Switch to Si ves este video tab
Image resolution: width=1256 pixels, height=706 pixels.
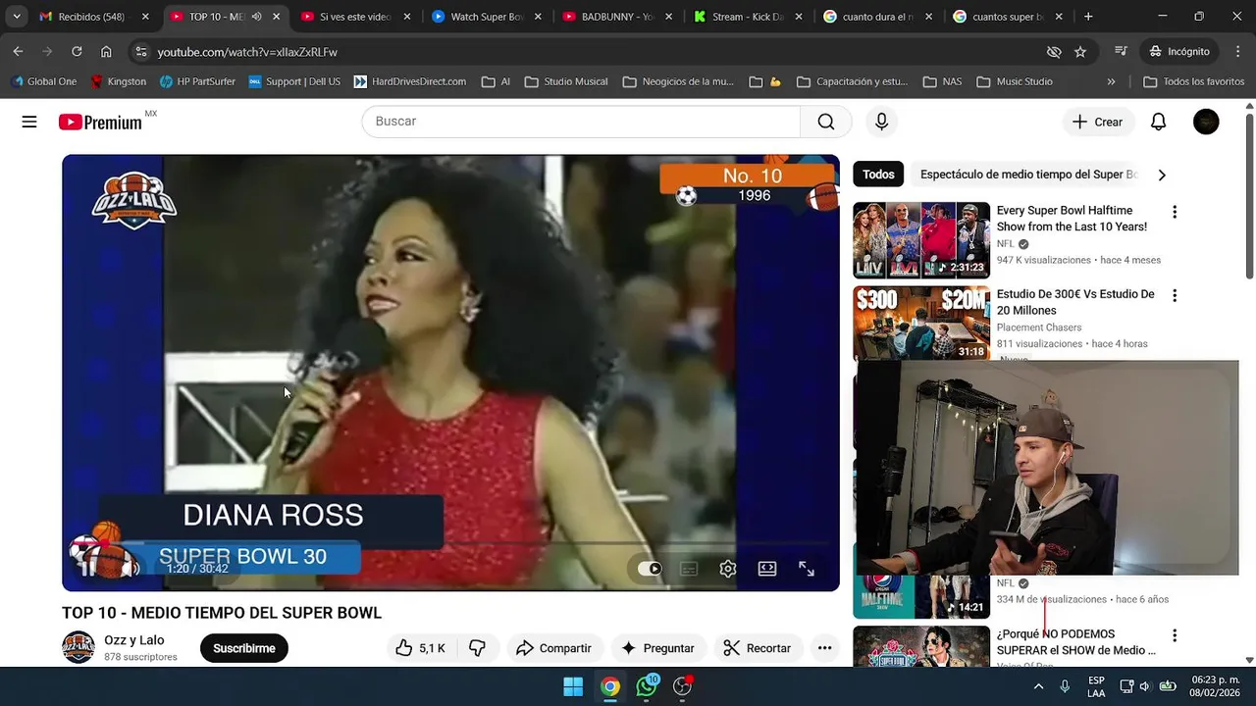(356, 17)
